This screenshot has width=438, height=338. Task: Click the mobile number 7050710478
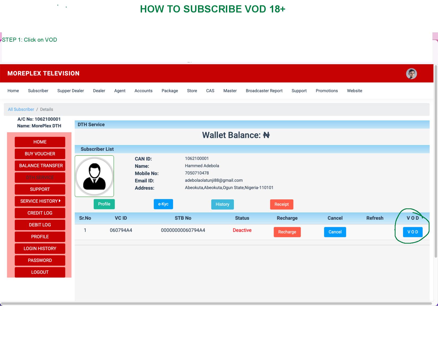[197, 173]
